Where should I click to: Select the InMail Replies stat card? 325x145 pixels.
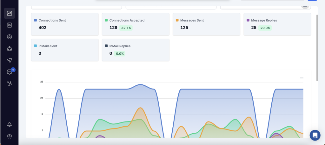[x=136, y=50]
